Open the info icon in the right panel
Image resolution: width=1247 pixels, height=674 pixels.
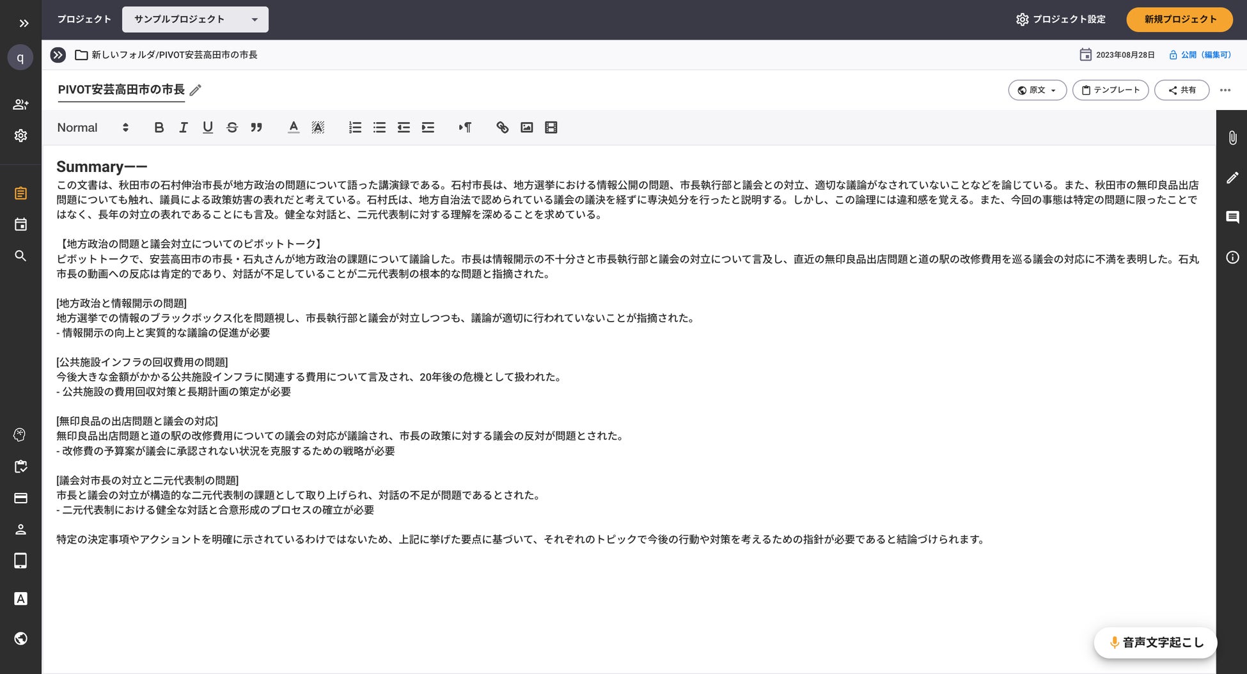pyautogui.click(x=1232, y=258)
